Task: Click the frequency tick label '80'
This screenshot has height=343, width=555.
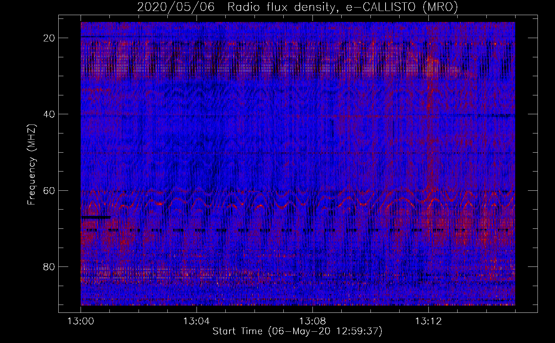Action: (x=49, y=267)
